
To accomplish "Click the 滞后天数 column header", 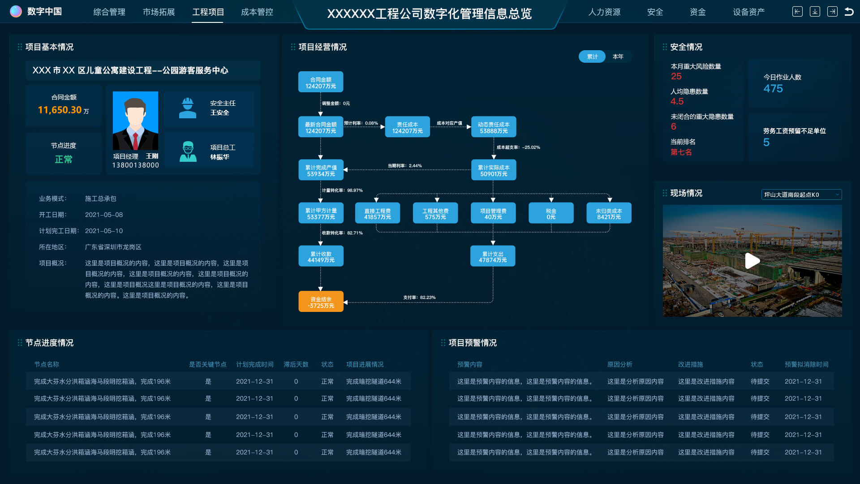I will coord(296,364).
